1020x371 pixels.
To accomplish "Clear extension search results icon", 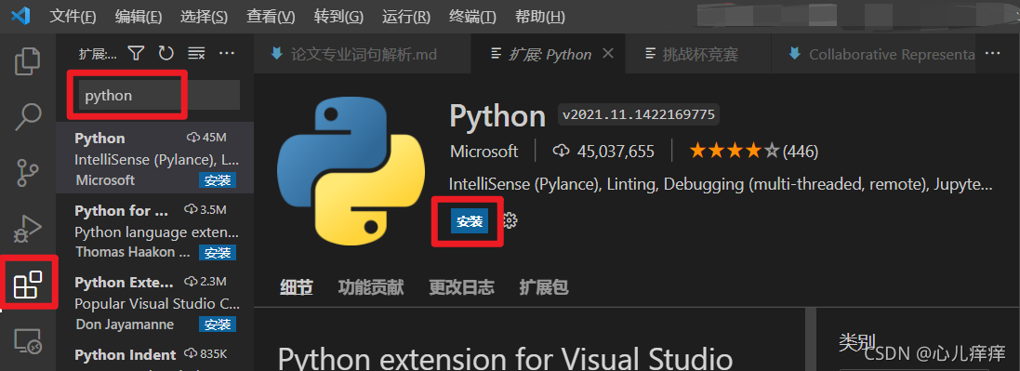I will coord(196,53).
